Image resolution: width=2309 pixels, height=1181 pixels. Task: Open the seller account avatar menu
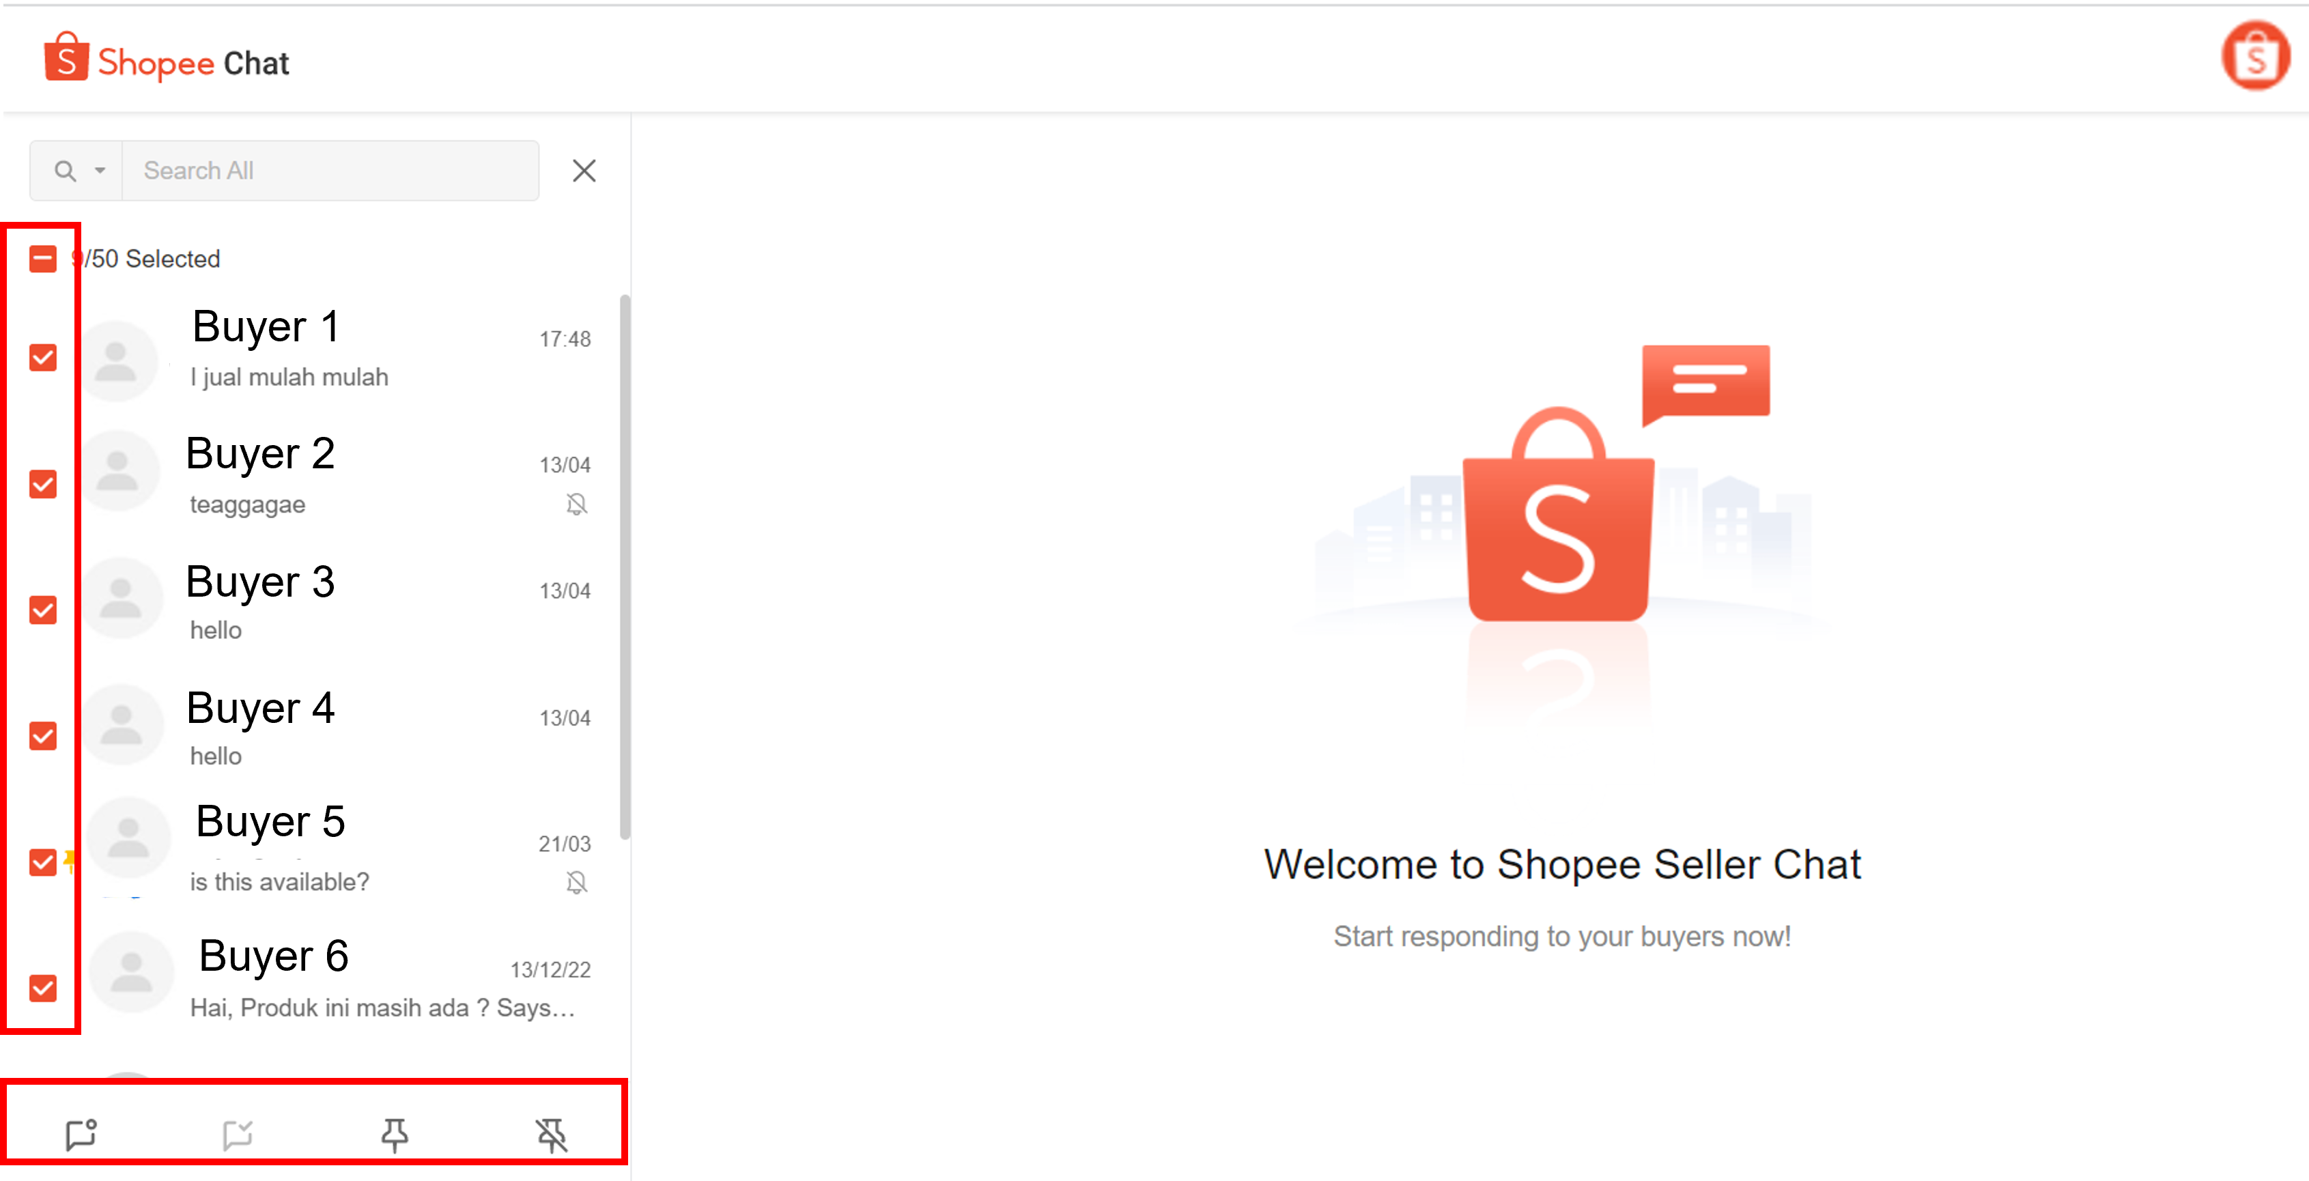(2256, 57)
